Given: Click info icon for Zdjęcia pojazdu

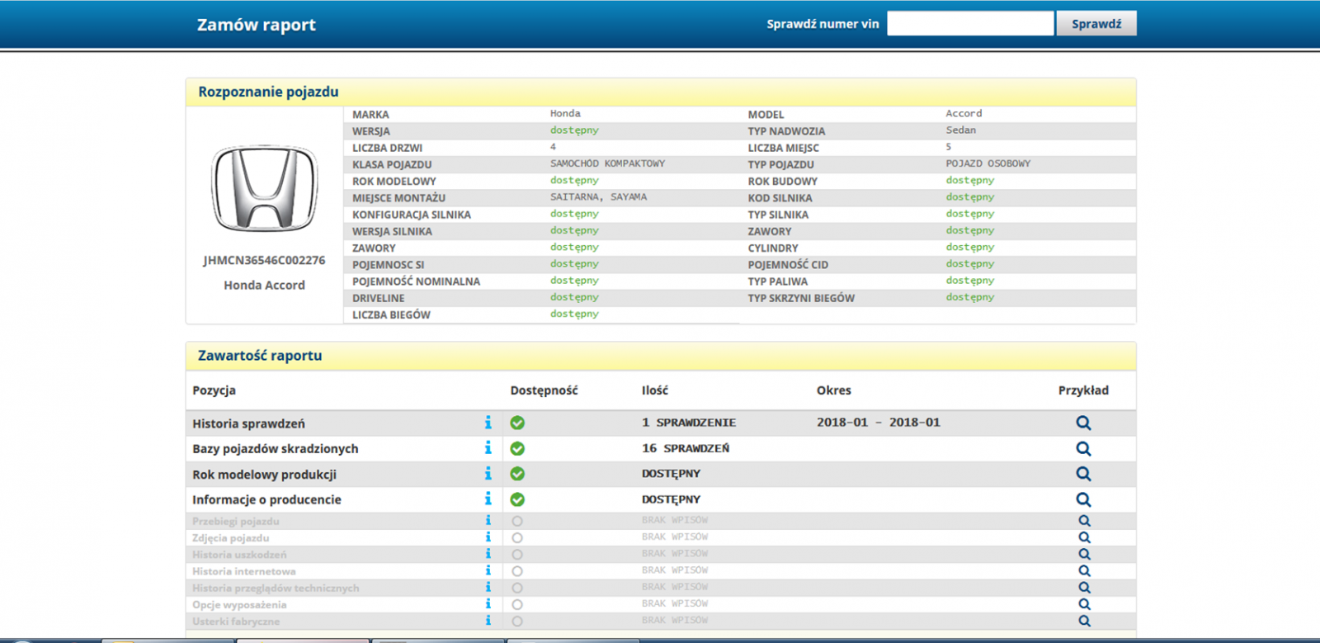Looking at the screenshot, I should point(488,537).
